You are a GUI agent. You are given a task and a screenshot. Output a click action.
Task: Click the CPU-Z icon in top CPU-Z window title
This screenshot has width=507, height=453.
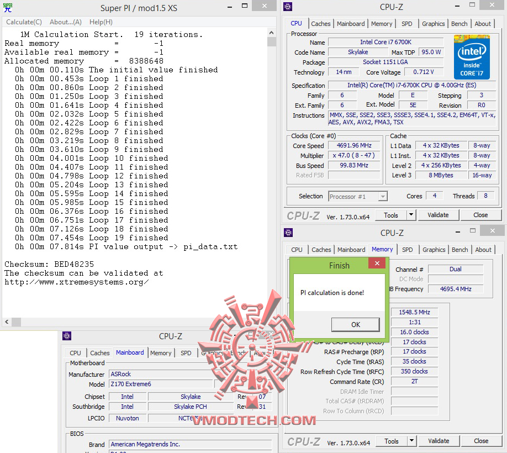click(x=287, y=7)
